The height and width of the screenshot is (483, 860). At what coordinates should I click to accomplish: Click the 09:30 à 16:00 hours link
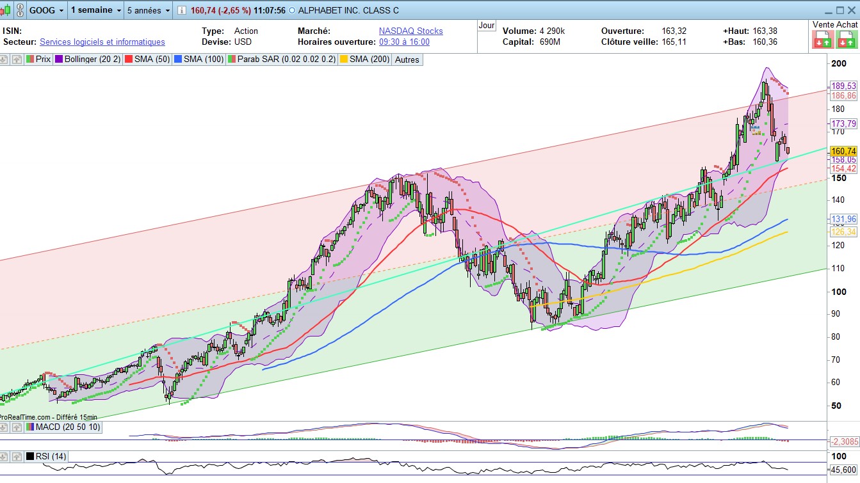(404, 42)
